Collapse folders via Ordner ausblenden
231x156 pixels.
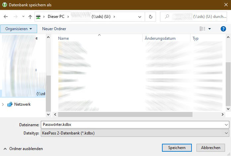click(23, 149)
